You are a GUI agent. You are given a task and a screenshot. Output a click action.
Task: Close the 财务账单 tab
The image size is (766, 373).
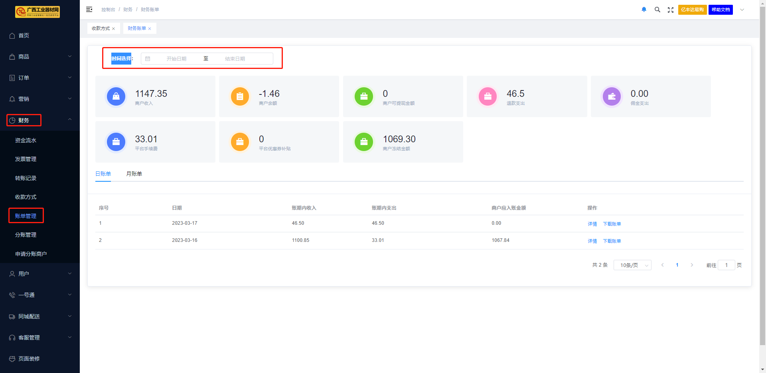[150, 29]
